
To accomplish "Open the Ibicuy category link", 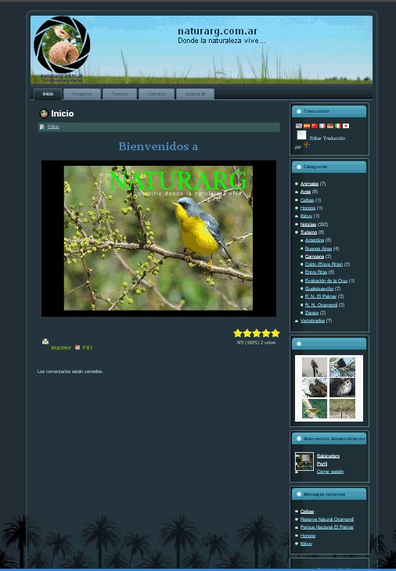I will click(x=306, y=217).
